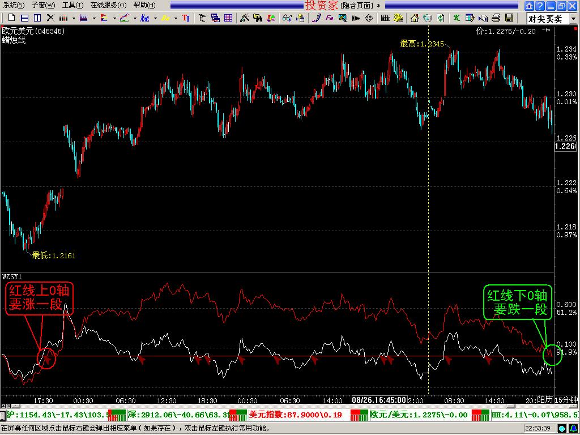Click the 美元指数:87.9000 ticker
The width and height of the screenshot is (580, 435).
click(295, 415)
